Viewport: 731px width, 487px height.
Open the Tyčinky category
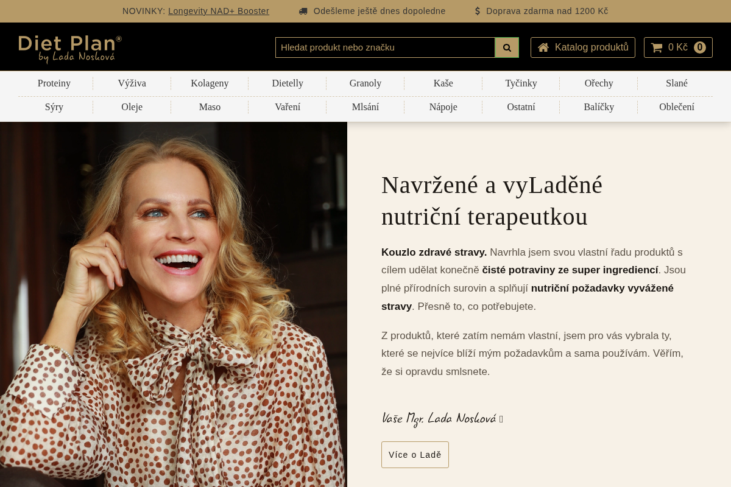pyautogui.click(x=521, y=83)
